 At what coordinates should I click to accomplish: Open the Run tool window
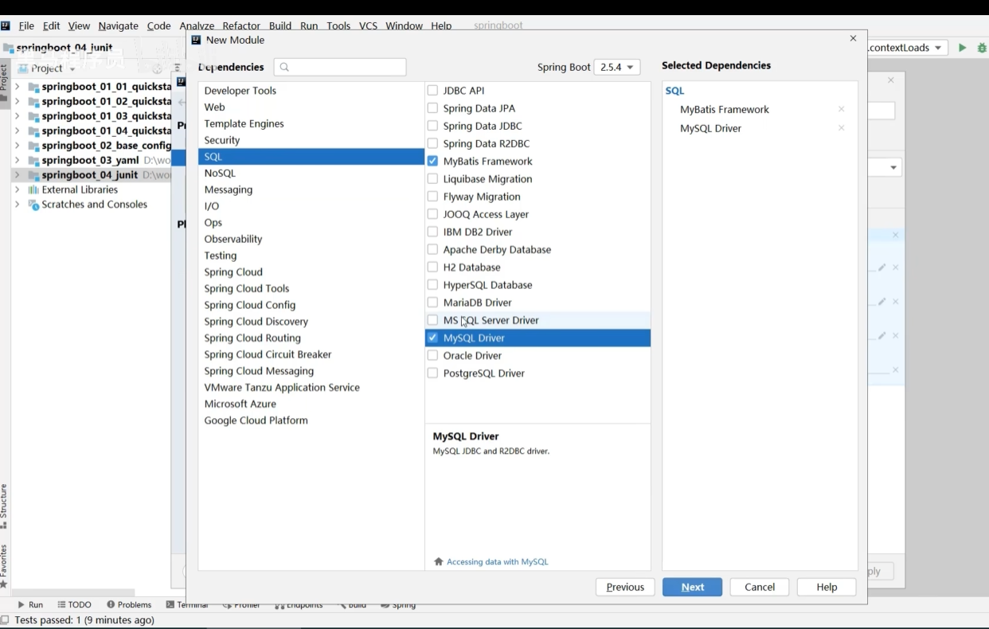point(30,605)
